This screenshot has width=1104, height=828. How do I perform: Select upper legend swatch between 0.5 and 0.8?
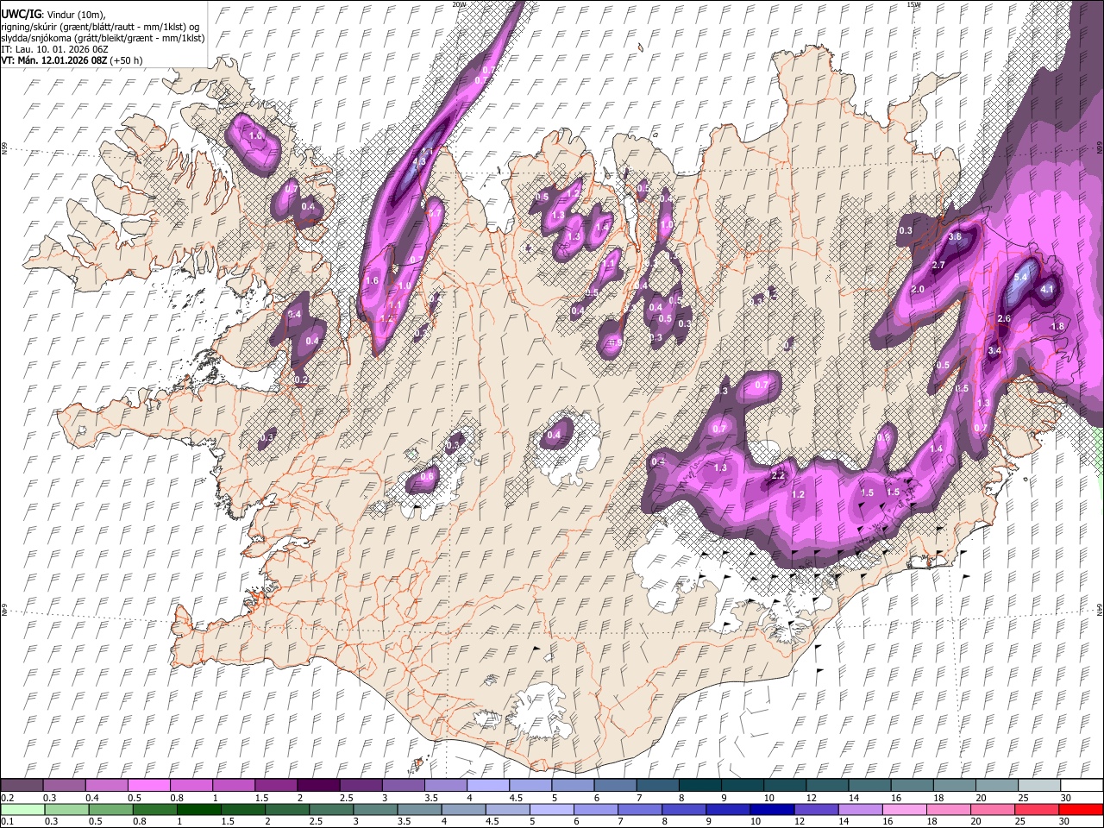click(148, 786)
